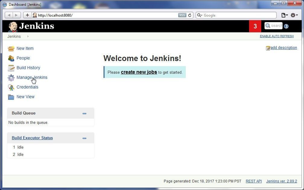Open the browser settings gear menu
304x190 pixels.
tap(294, 15)
